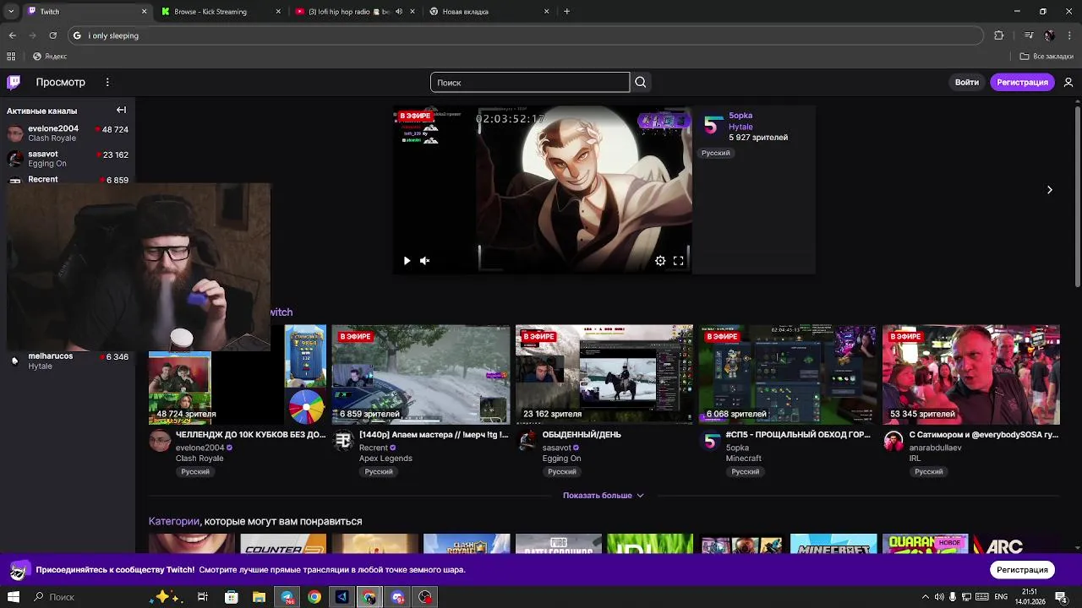Open Telegram from the taskbar

(287, 597)
